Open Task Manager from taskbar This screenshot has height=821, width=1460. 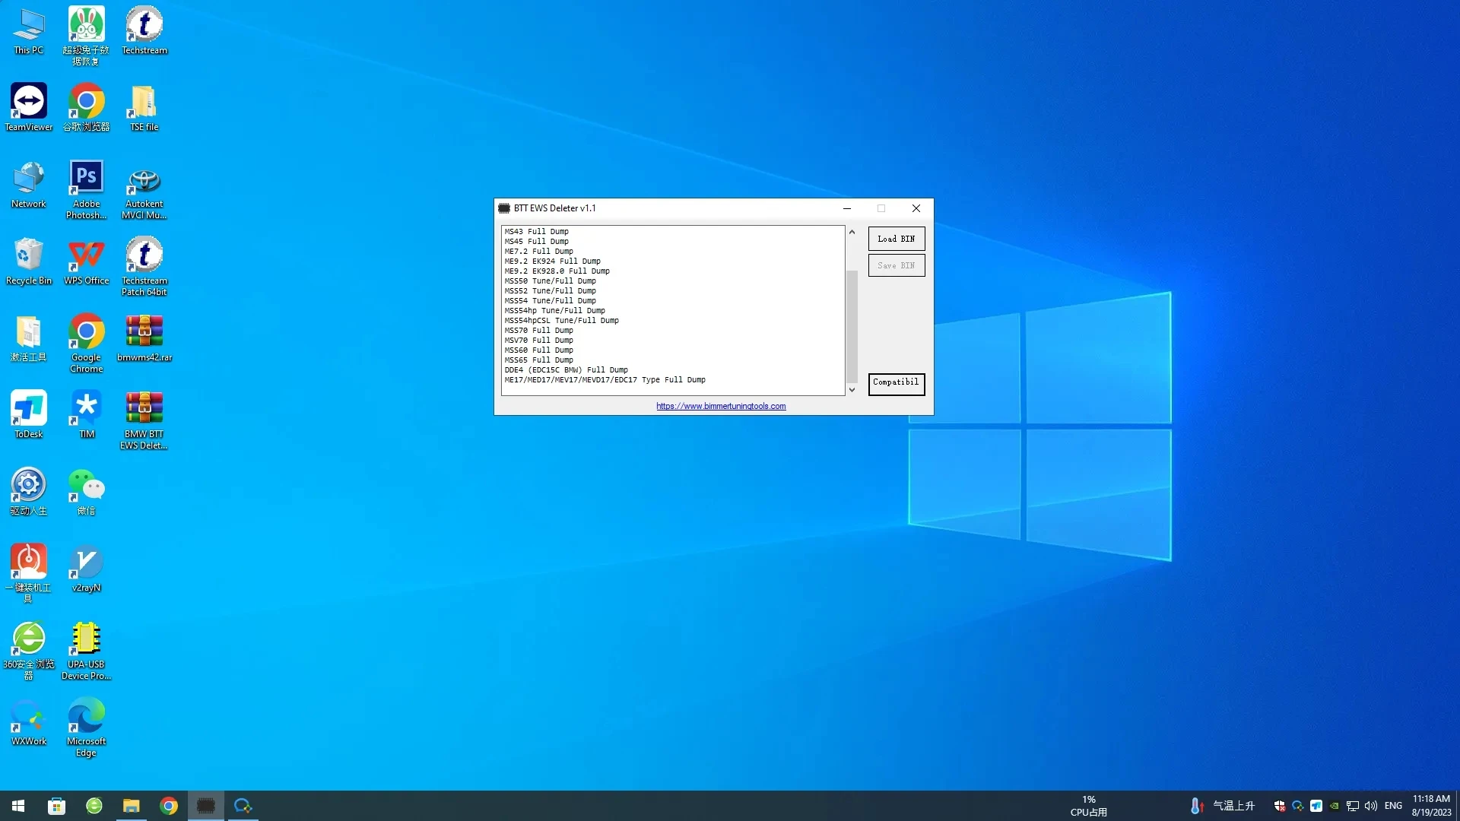click(x=207, y=805)
